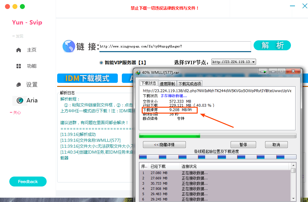Viewport: 308px width, 202px height.
Task: Click the partially hidden blue button beside IDM下载模式
Action: 127,78
